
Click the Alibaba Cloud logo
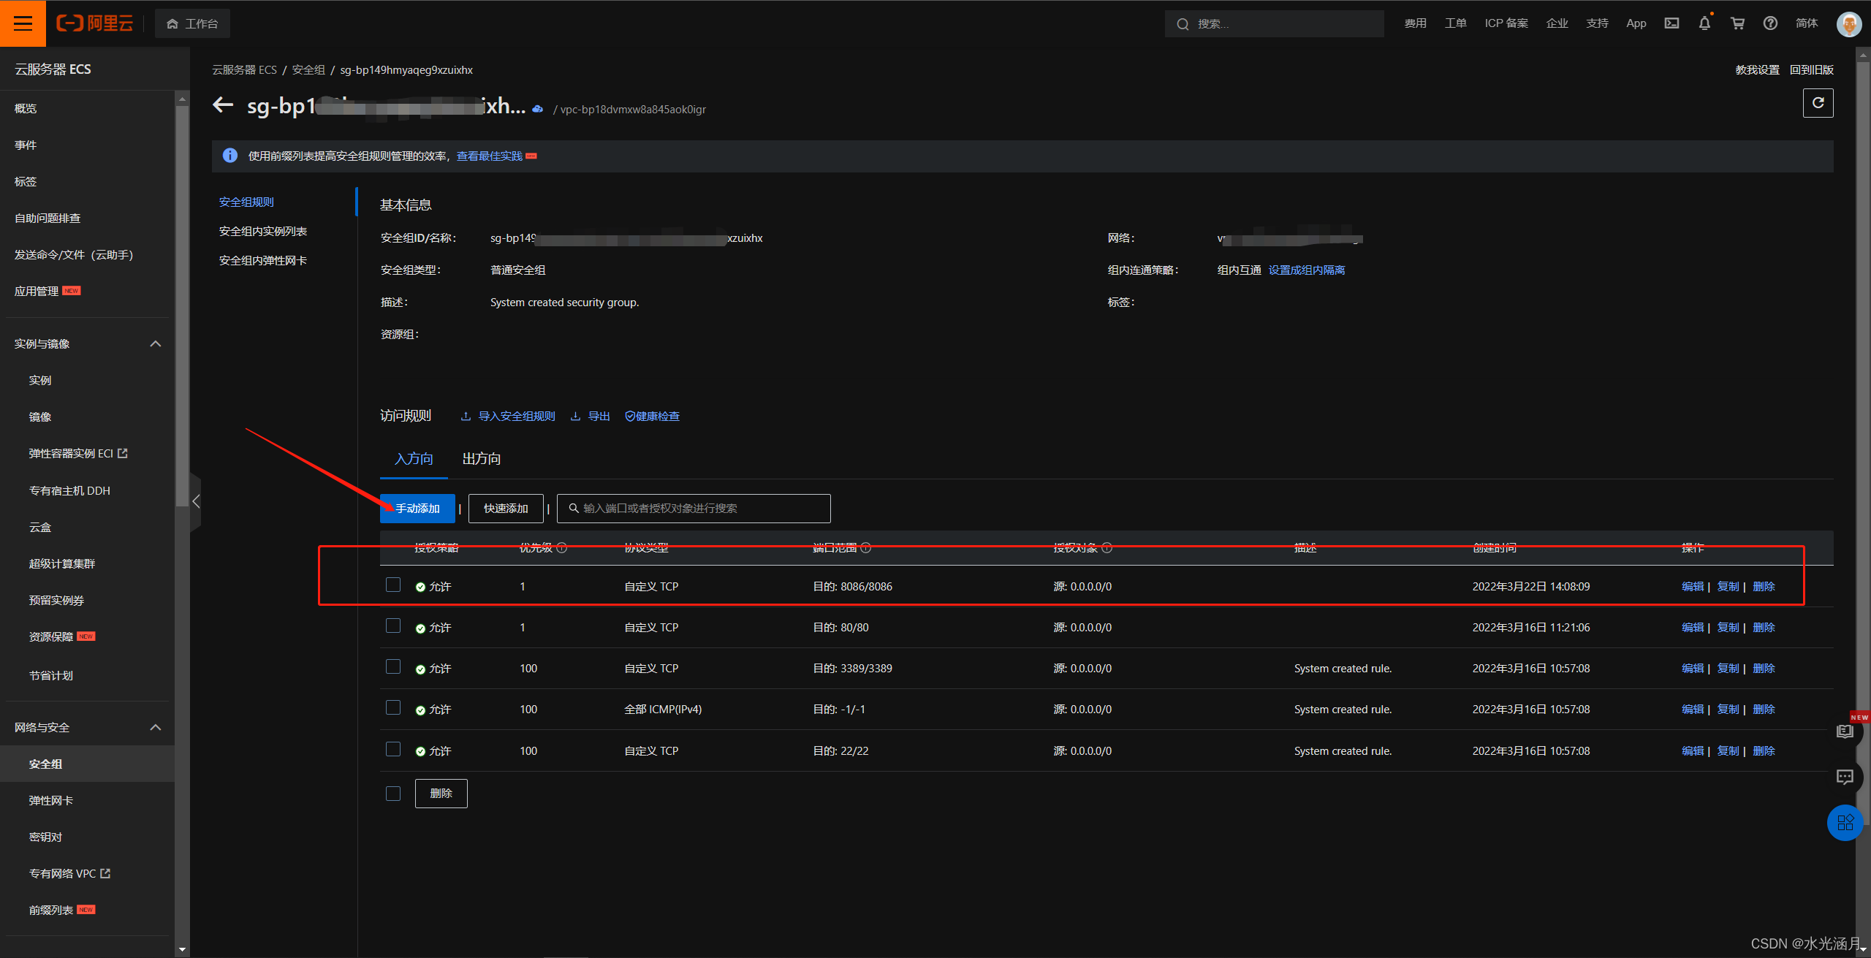(x=95, y=23)
